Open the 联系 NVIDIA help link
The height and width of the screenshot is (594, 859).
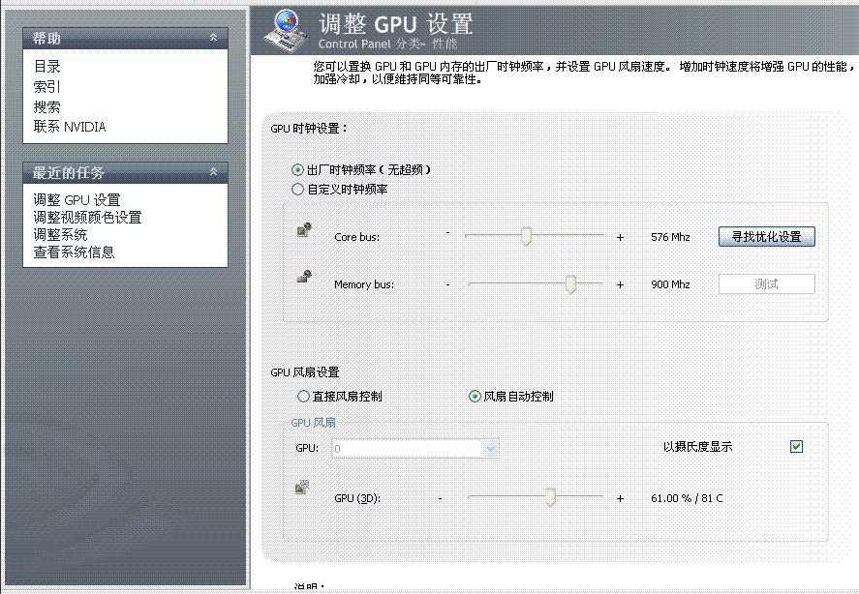[70, 127]
